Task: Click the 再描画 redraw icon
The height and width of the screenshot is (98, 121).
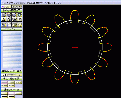Action: [x=3, y=19]
